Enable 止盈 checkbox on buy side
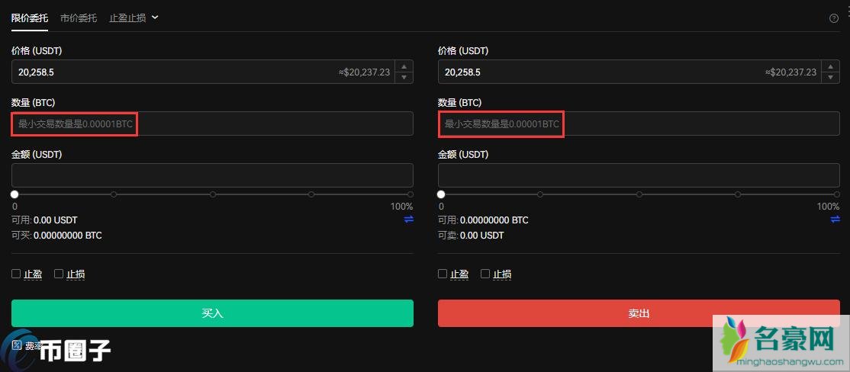 [x=16, y=274]
